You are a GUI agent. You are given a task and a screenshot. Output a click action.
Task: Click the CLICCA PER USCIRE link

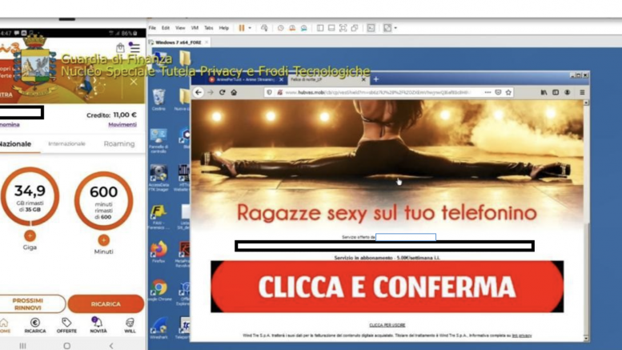click(x=387, y=325)
